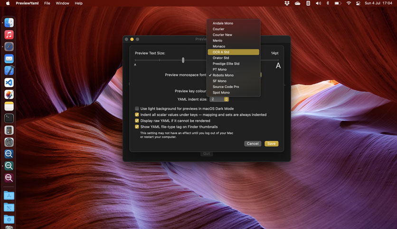The image size is (397, 229).
Task: Select Source Code Pro font
Action: coord(234,87)
